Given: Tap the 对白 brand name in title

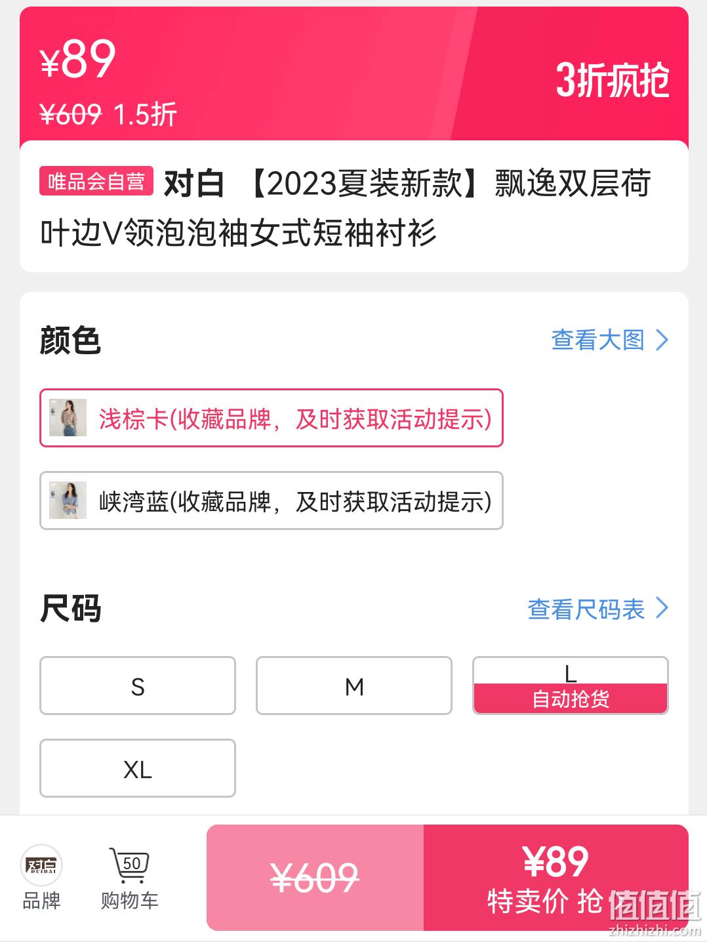Looking at the screenshot, I should (x=194, y=183).
